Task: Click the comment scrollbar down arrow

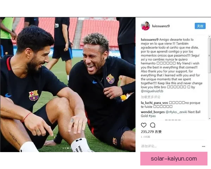Action: click(x=210, y=118)
